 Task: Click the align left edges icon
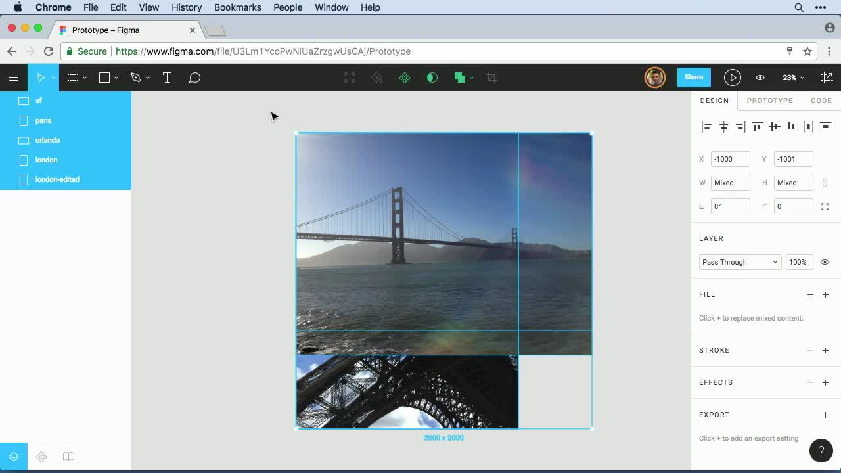[707, 126]
